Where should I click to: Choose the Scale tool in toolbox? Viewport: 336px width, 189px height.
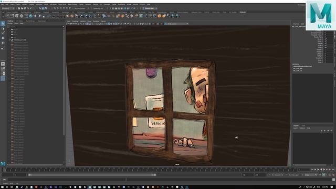pos(3,48)
